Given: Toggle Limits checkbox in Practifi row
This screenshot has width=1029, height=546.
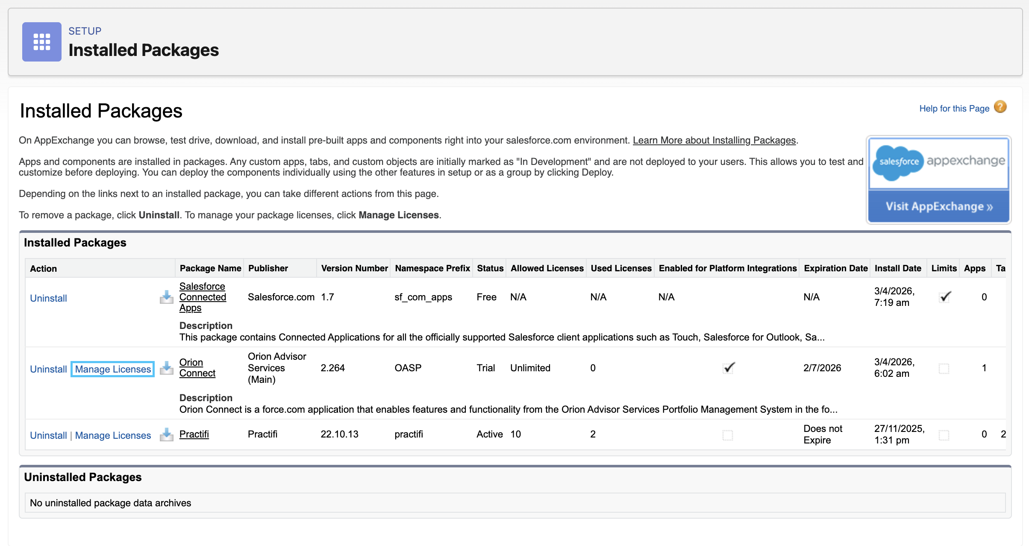Looking at the screenshot, I should pos(944,435).
